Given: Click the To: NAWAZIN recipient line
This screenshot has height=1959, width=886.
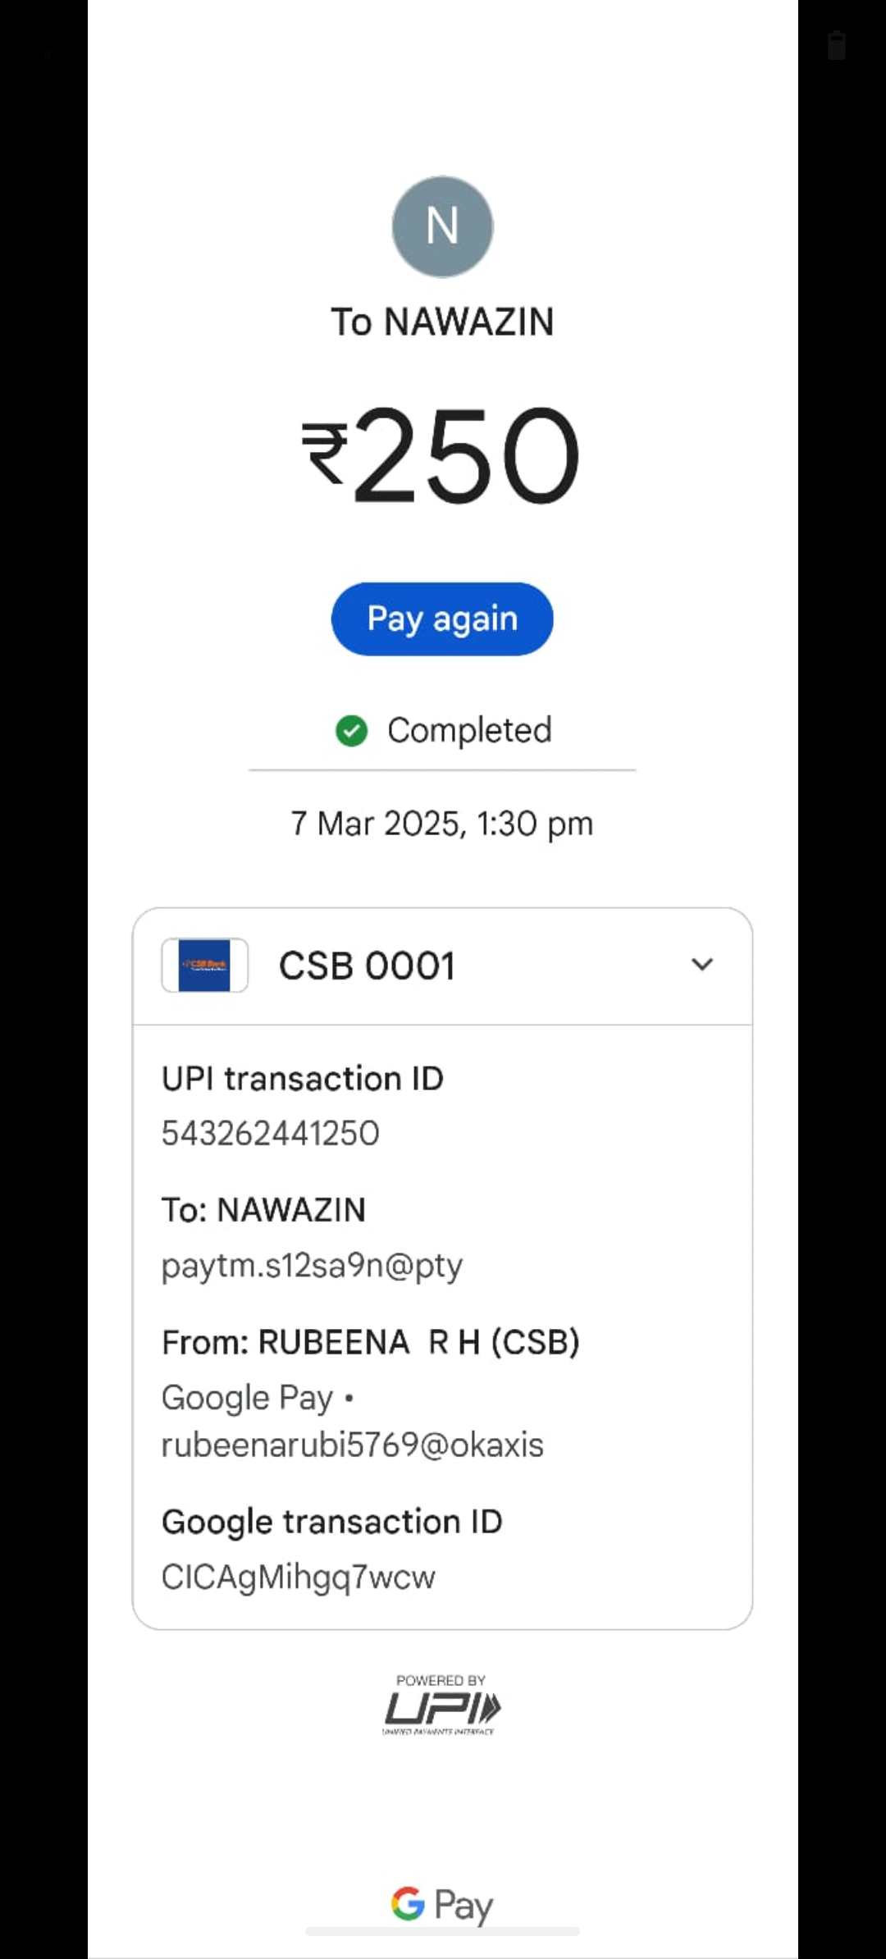Looking at the screenshot, I should click(x=264, y=1210).
